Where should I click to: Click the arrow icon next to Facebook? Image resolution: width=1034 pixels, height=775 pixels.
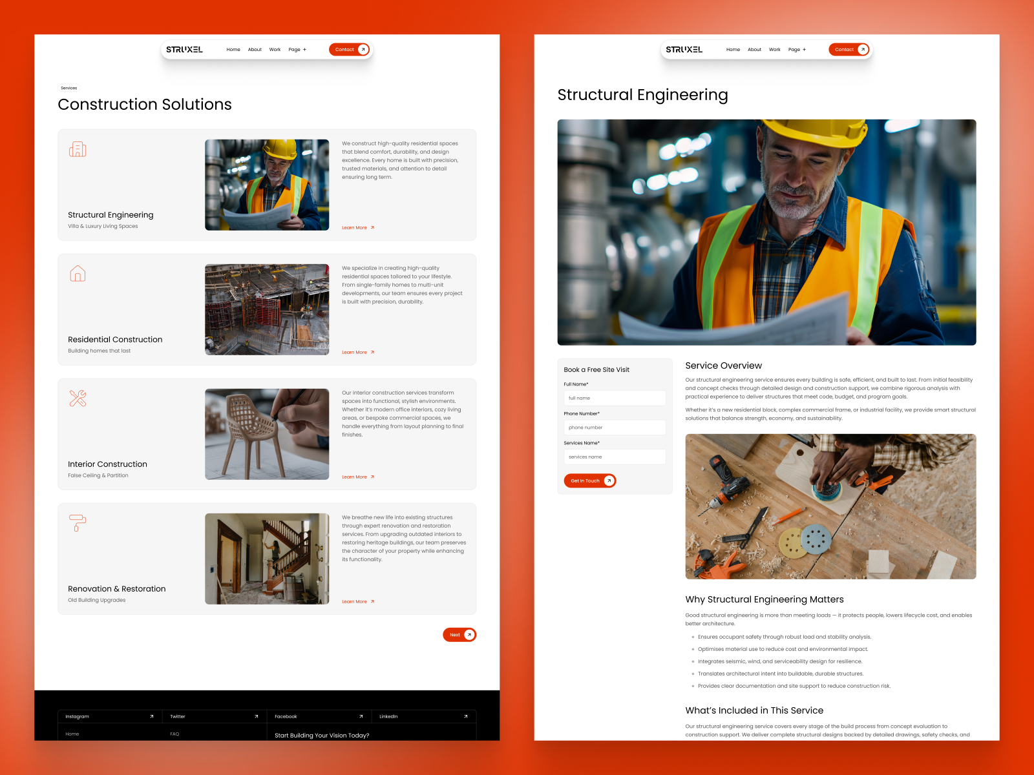click(361, 716)
